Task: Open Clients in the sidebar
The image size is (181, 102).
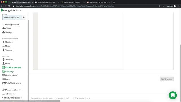Action: tap(8, 29)
